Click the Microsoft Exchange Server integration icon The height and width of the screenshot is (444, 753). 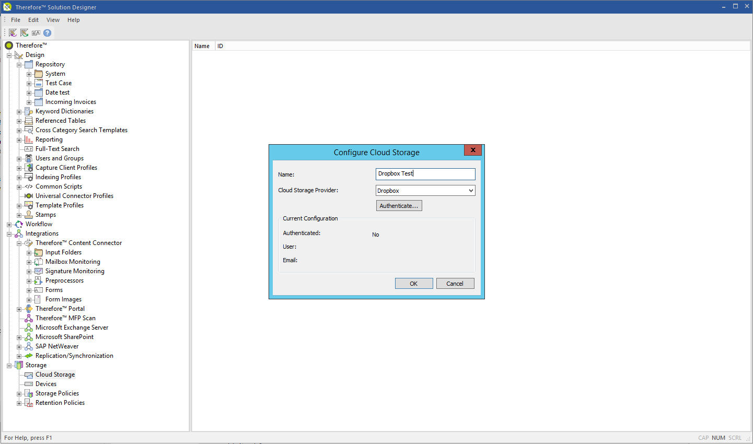click(x=29, y=327)
